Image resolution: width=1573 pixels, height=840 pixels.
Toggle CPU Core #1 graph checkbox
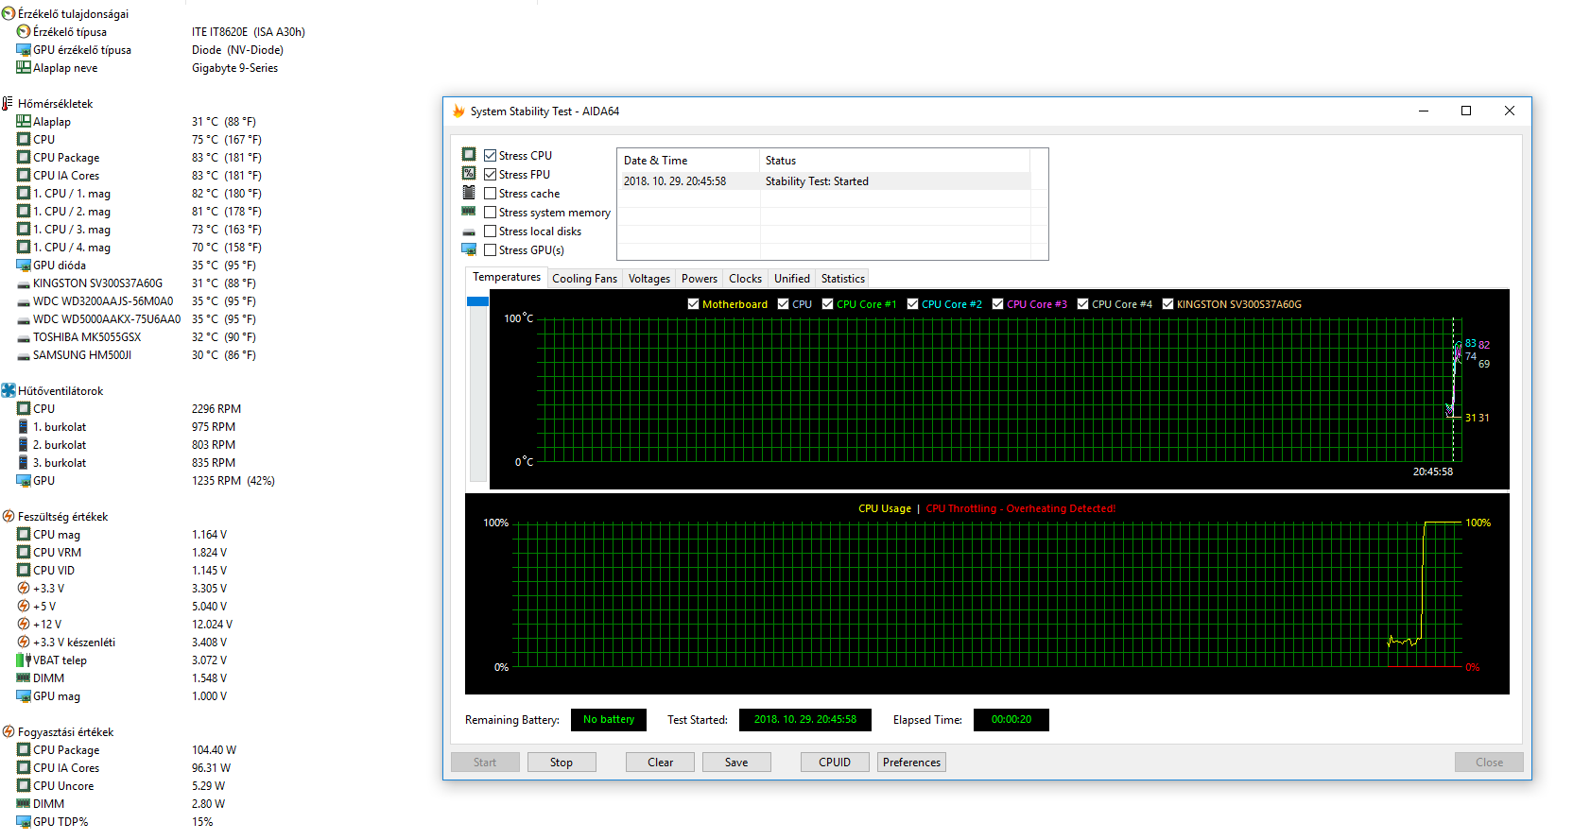pos(827,304)
